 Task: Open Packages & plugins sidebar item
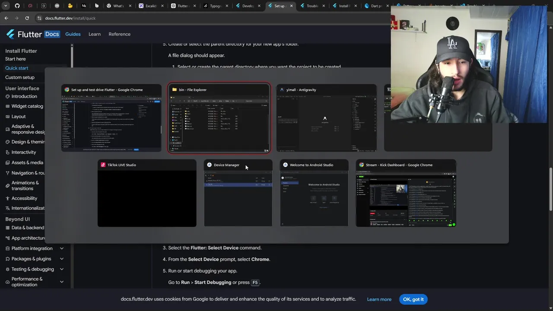pos(31,259)
